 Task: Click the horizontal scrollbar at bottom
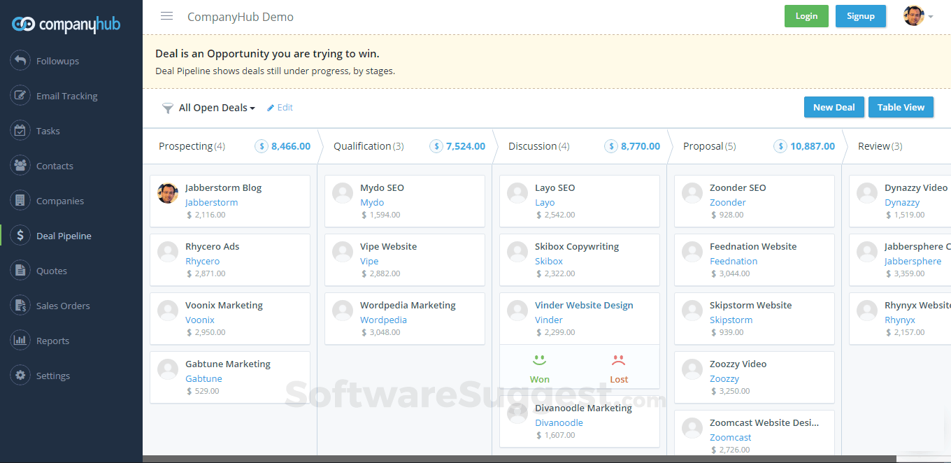click(x=520, y=460)
